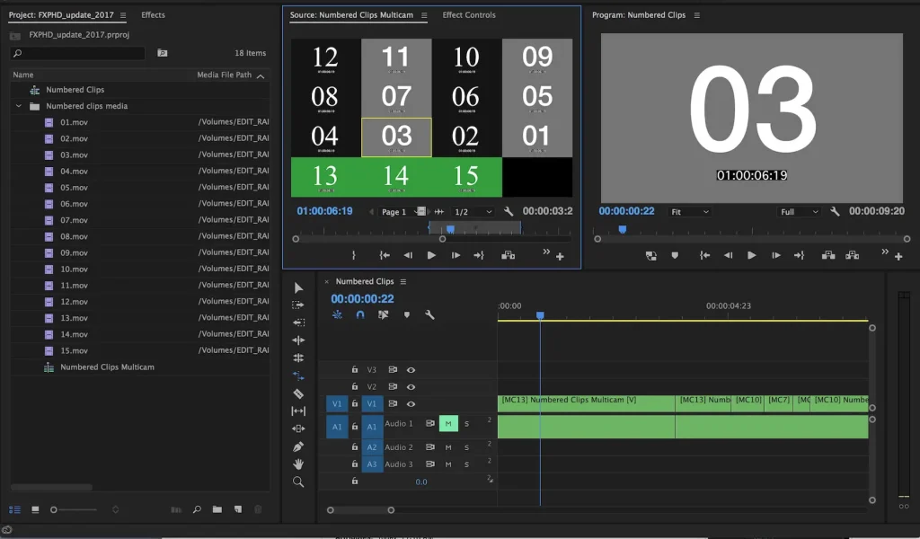Open Source monitor settings with the wrench icon
Viewport: 920px width, 539px height.
click(509, 211)
